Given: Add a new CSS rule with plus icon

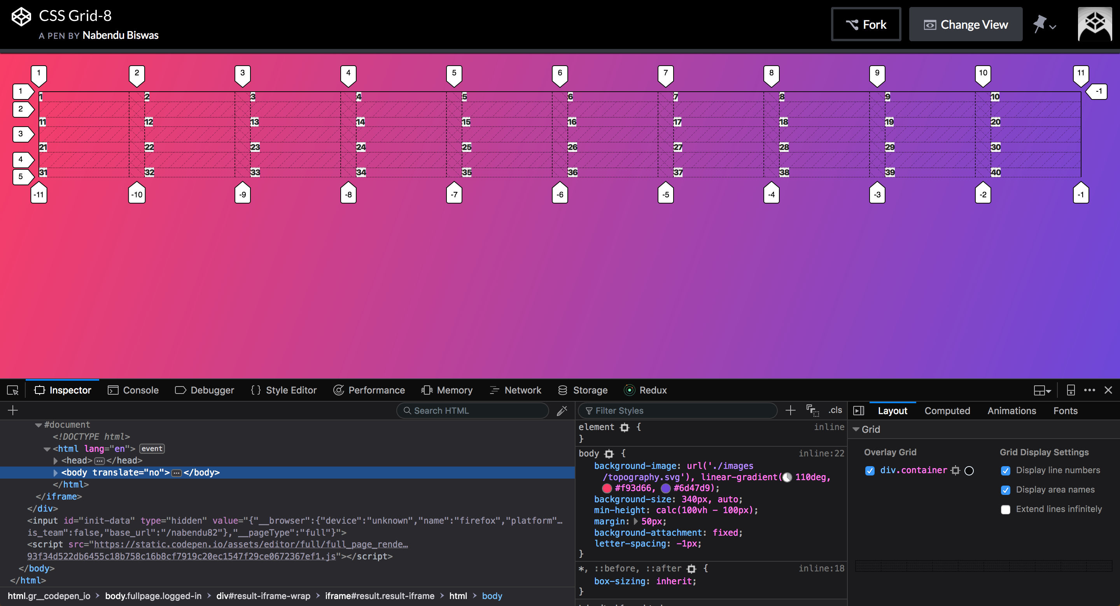Looking at the screenshot, I should tap(791, 411).
